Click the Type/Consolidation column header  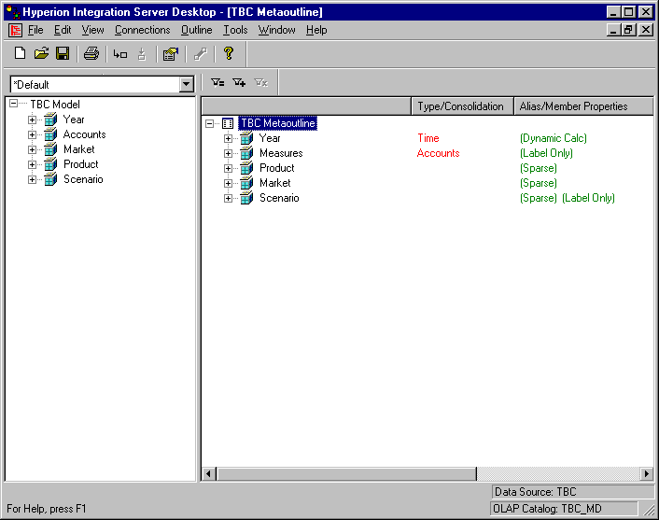coord(463,106)
